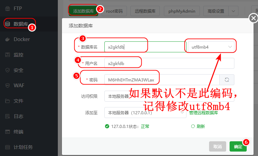
Task: Open WAF in the sidebar menu
Action: point(18,86)
